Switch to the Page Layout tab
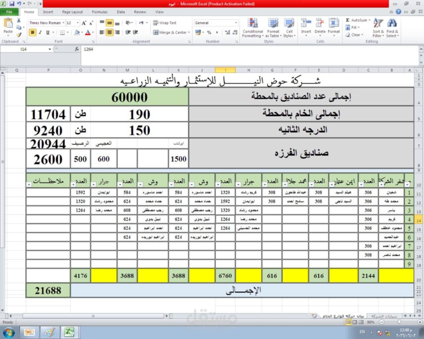 [73, 12]
